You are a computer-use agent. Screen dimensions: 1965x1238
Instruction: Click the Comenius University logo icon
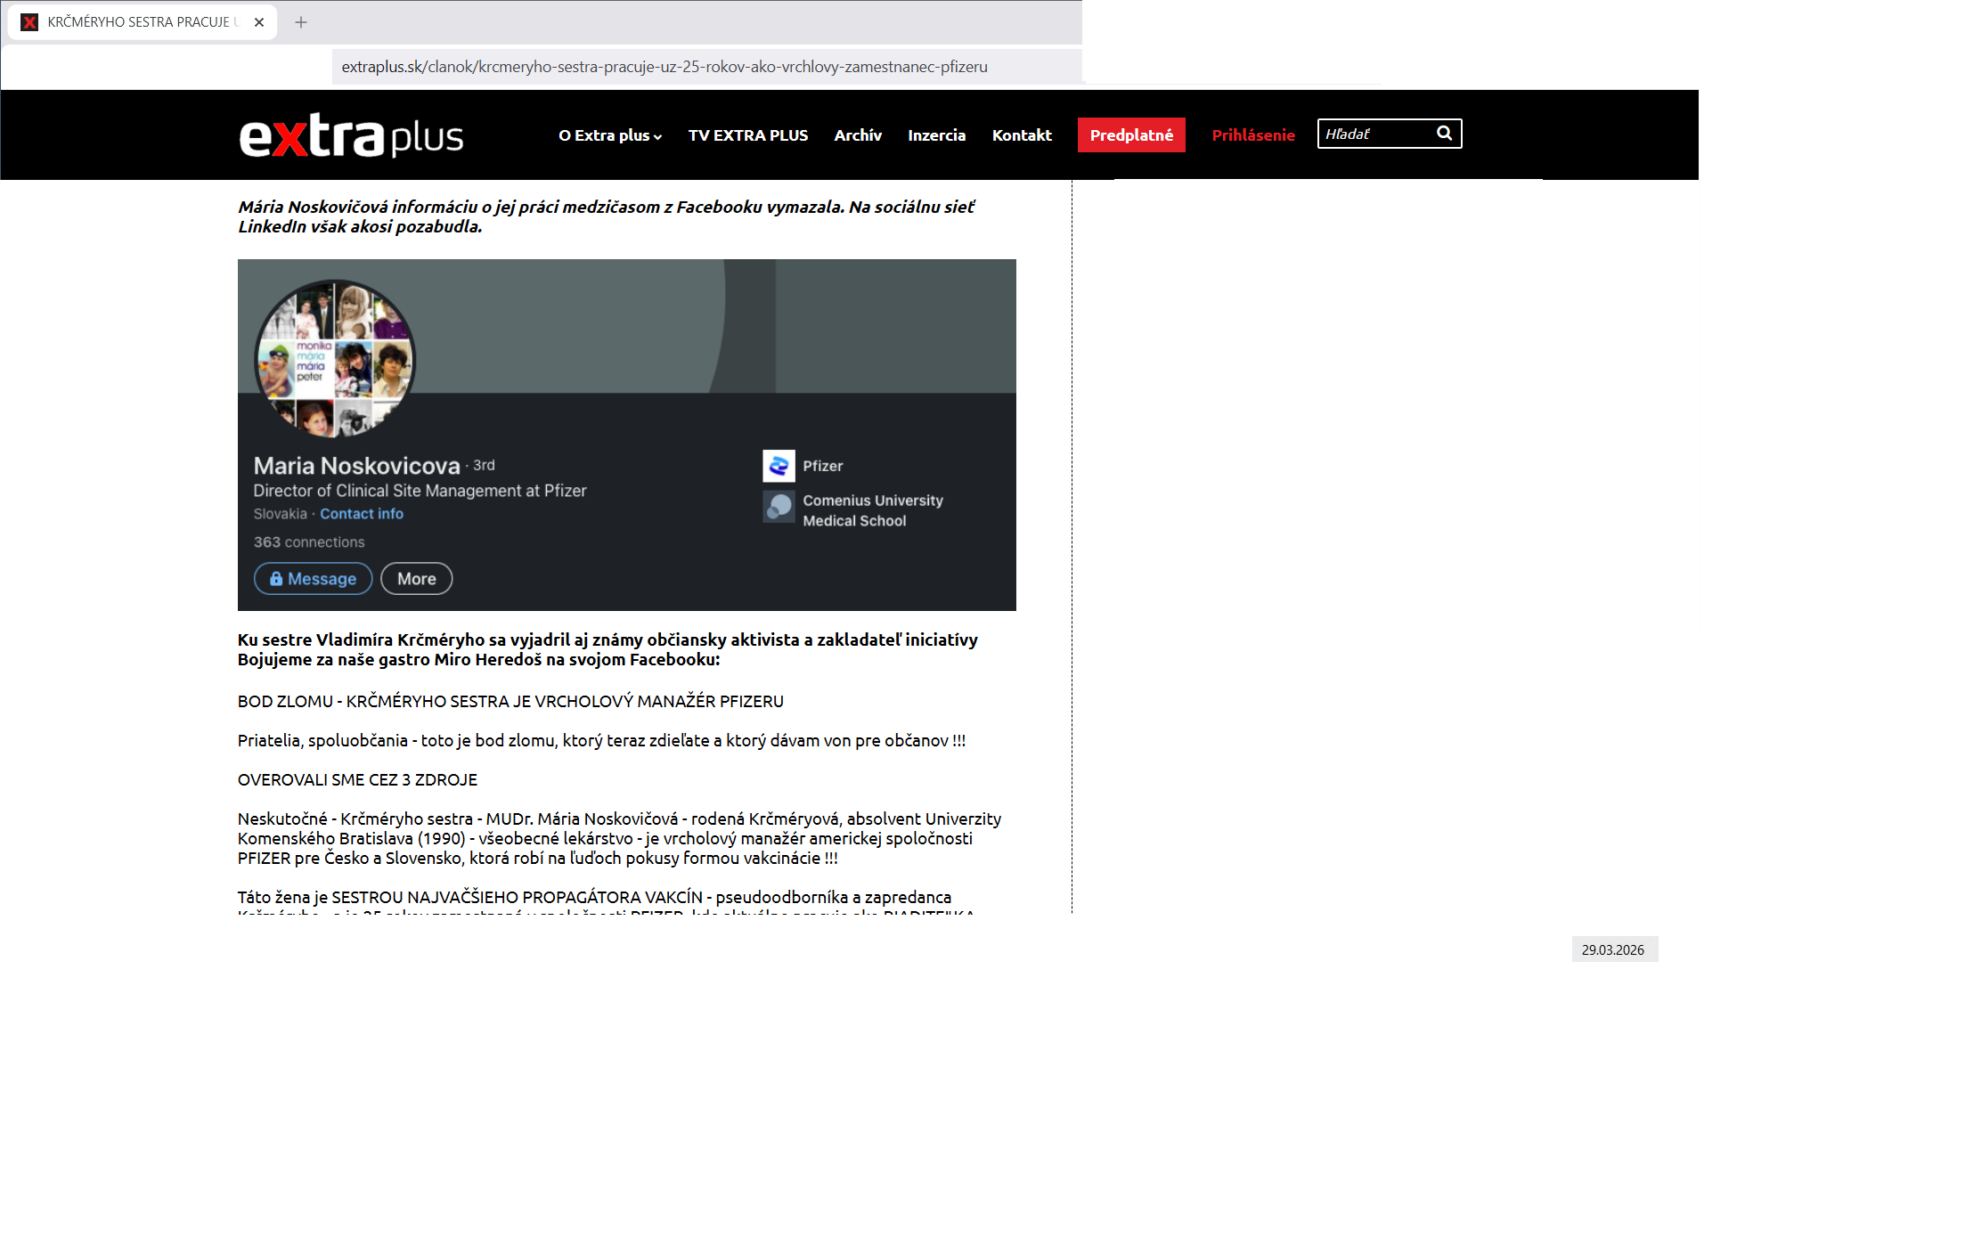pyautogui.click(x=779, y=507)
